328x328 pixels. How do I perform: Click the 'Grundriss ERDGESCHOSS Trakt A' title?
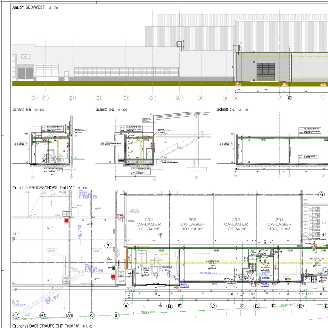(x=43, y=188)
